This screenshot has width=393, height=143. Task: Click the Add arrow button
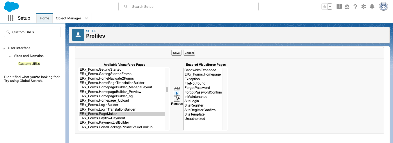tap(177, 93)
